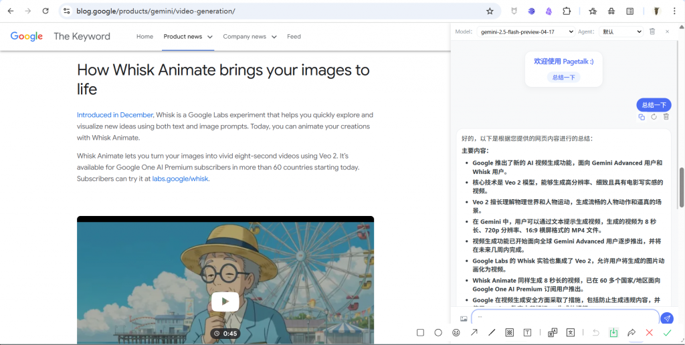Select the text annotation tool
This screenshot has height=345, width=685.
click(527, 333)
